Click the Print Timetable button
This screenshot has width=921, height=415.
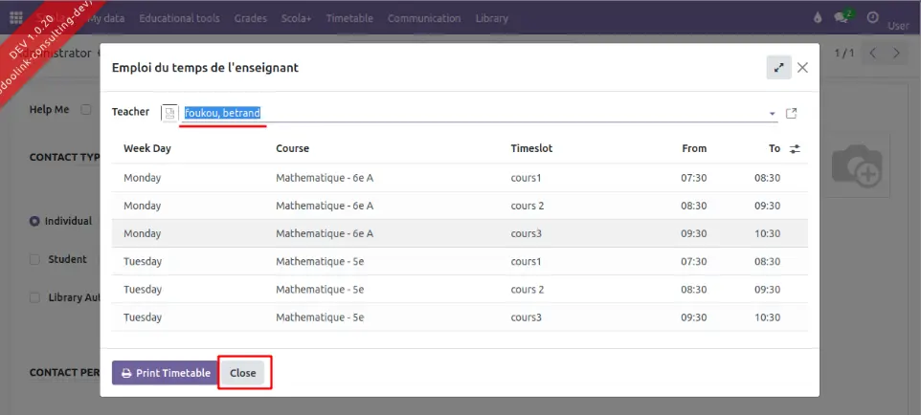pyautogui.click(x=166, y=373)
